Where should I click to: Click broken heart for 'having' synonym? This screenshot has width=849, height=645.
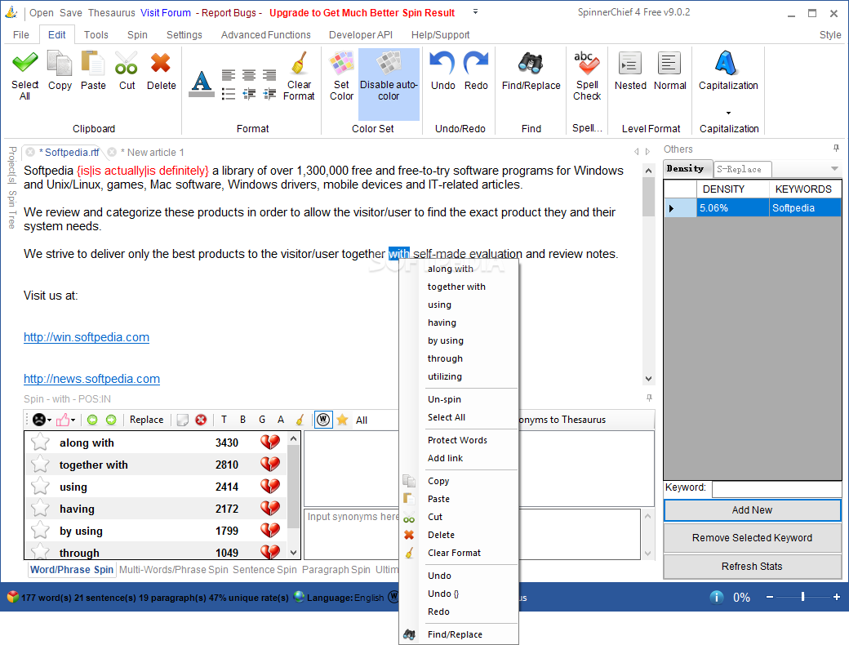click(270, 509)
